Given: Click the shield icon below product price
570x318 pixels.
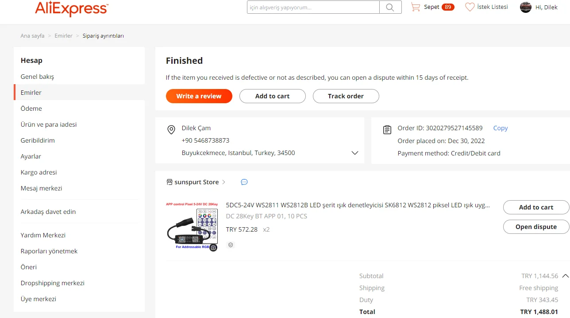Looking at the screenshot, I should pos(231,245).
